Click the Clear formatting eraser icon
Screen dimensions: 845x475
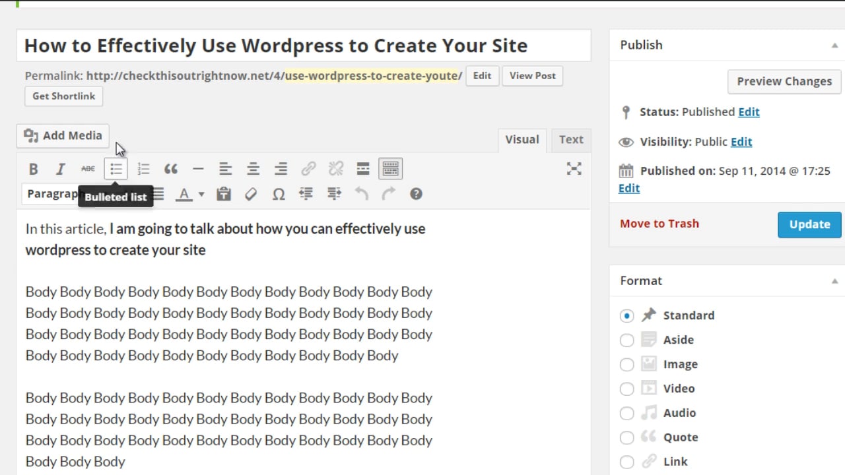pyautogui.click(x=251, y=194)
